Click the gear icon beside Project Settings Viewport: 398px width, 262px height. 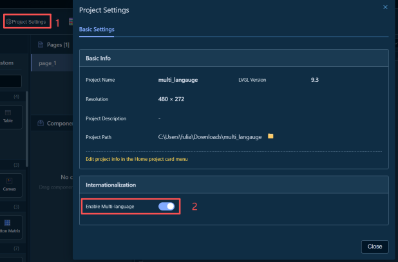tap(8, 22)
